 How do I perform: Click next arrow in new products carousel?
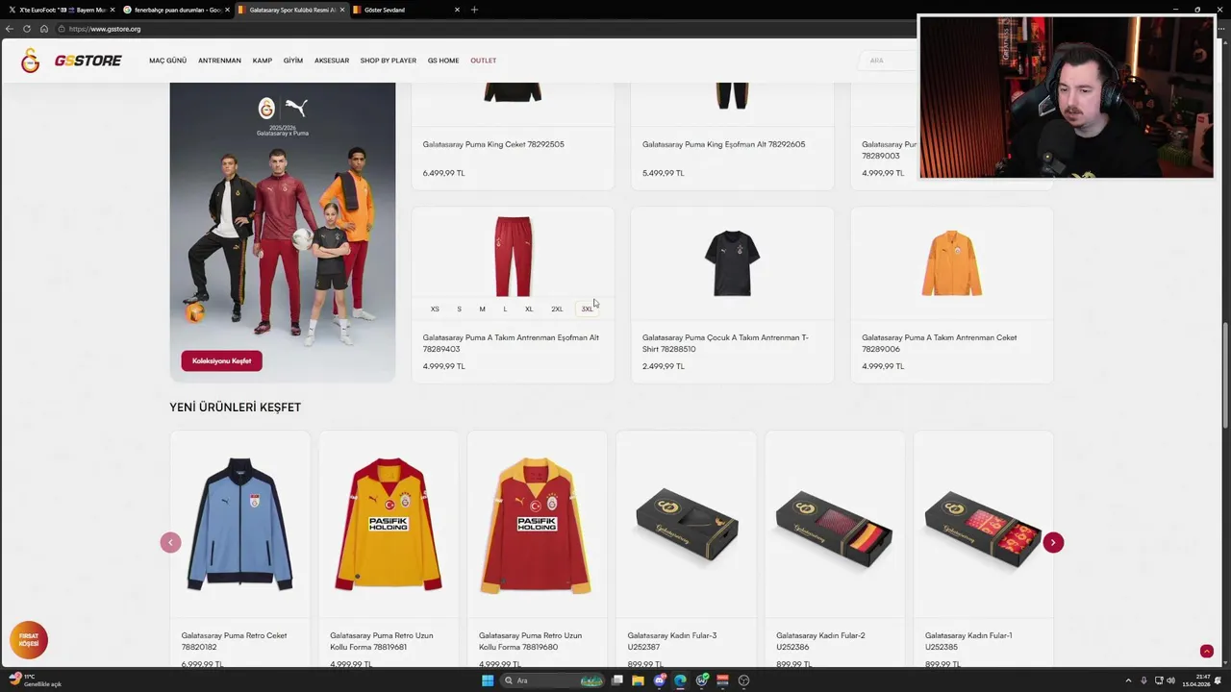click(x=1053, y=542)
